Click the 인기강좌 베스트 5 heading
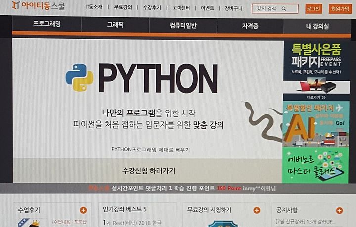Image resolution: width=356 pixels, height=227 pixels. (125, 209)
